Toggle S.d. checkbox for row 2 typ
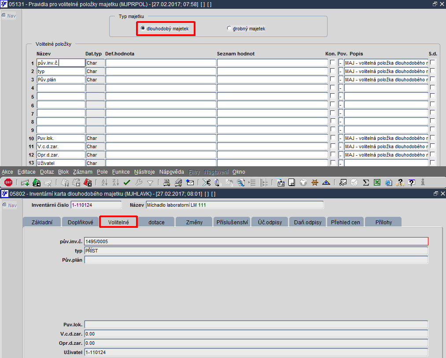Image resolution: width=446 pixels, height=358 pixels. (432, 70)
